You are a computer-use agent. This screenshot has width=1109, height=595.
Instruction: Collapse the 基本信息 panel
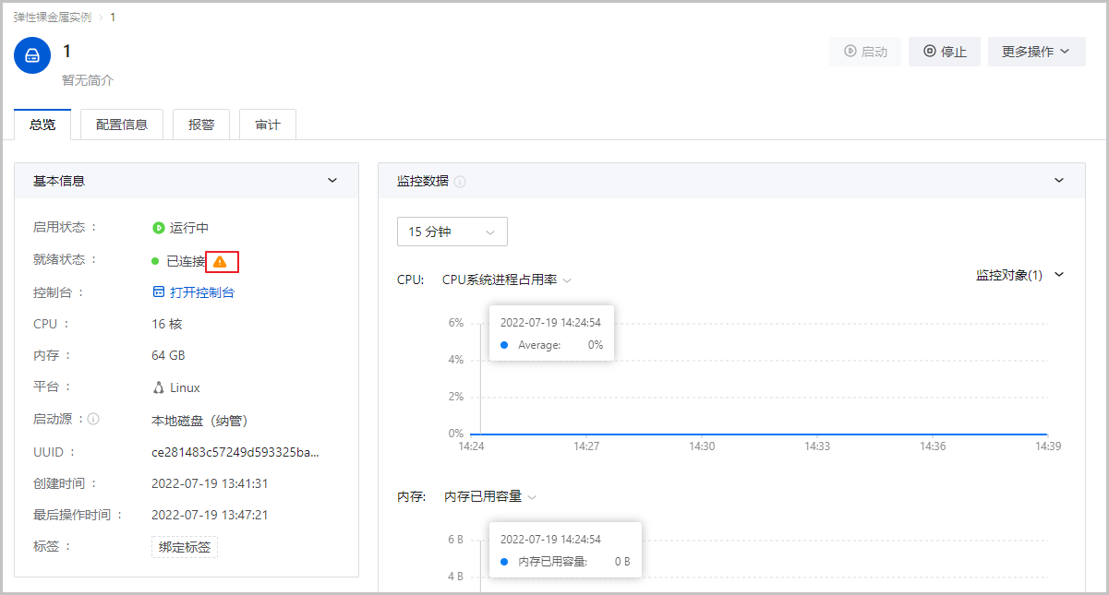[x=332, y=181]
